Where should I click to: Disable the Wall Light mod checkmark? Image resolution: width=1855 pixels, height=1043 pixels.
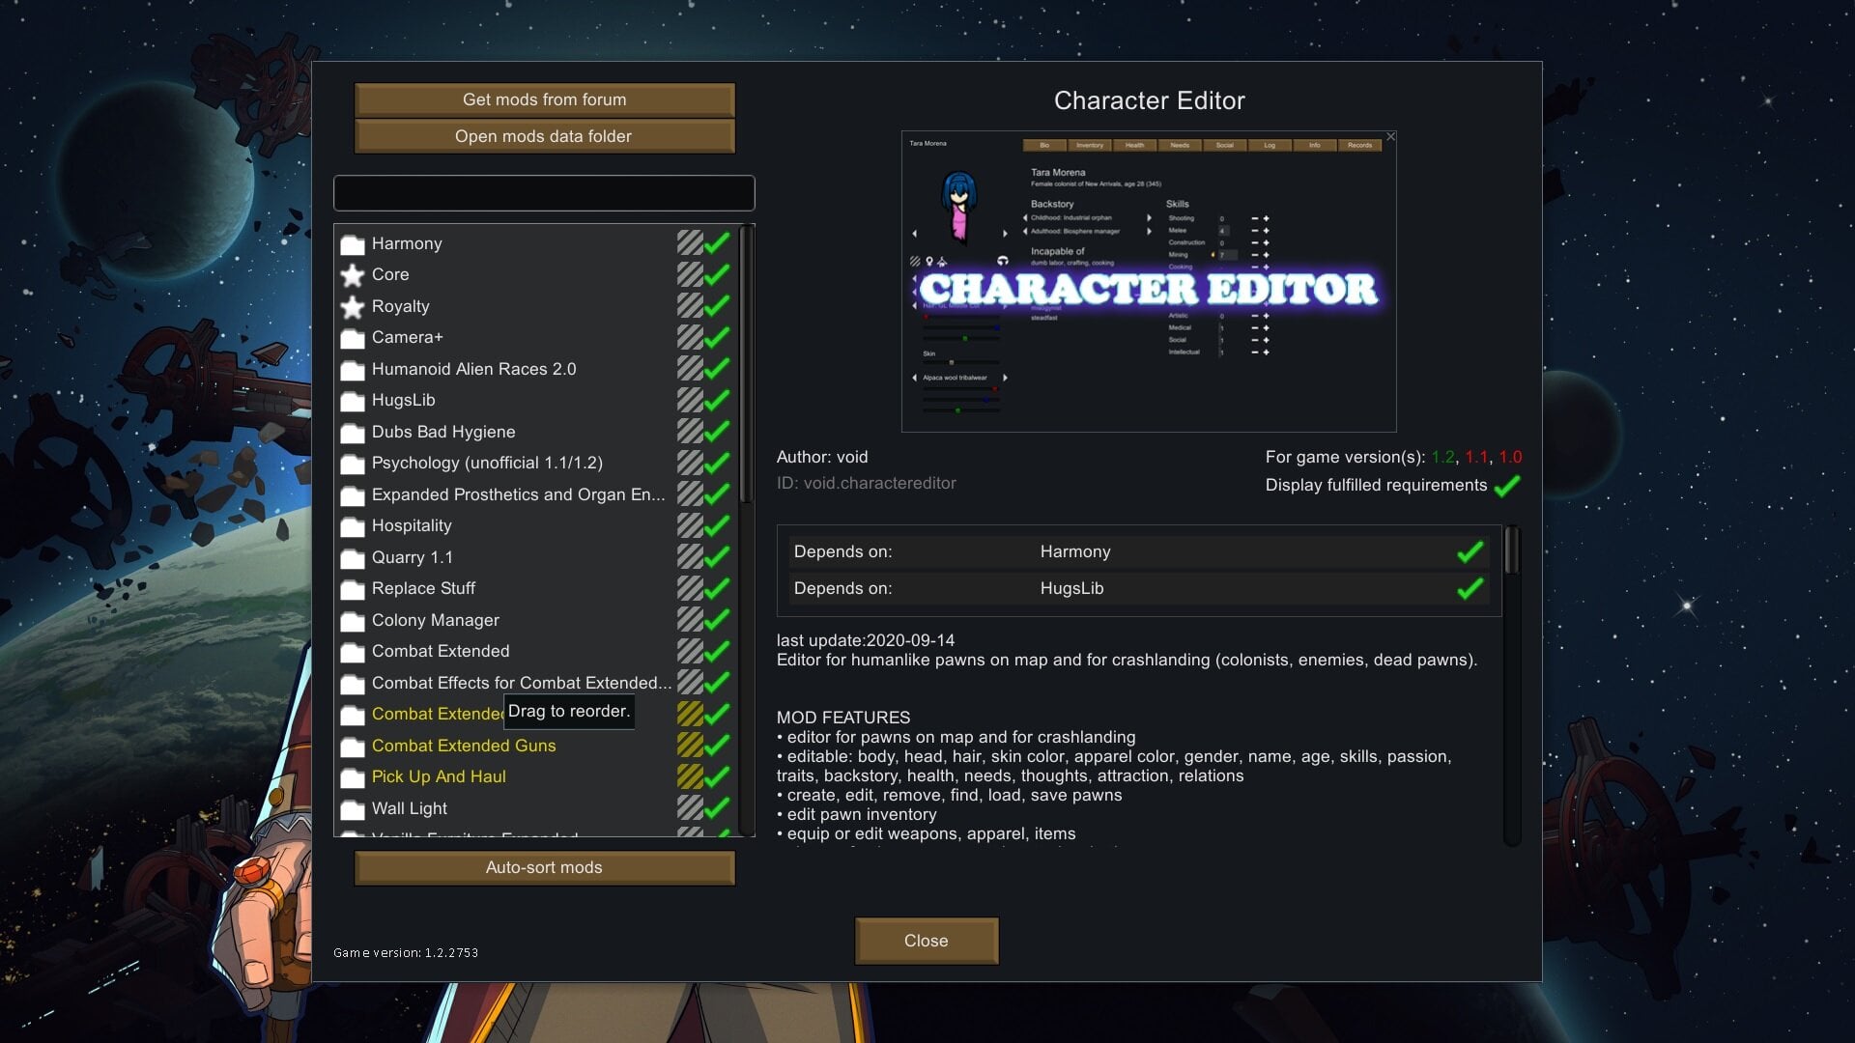coord(717,808)
